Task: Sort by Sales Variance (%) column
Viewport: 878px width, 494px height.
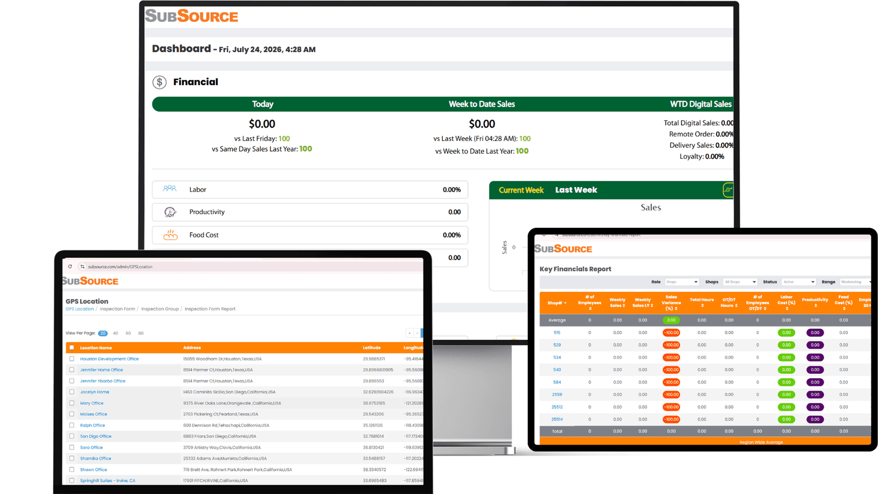Action: 671,302
